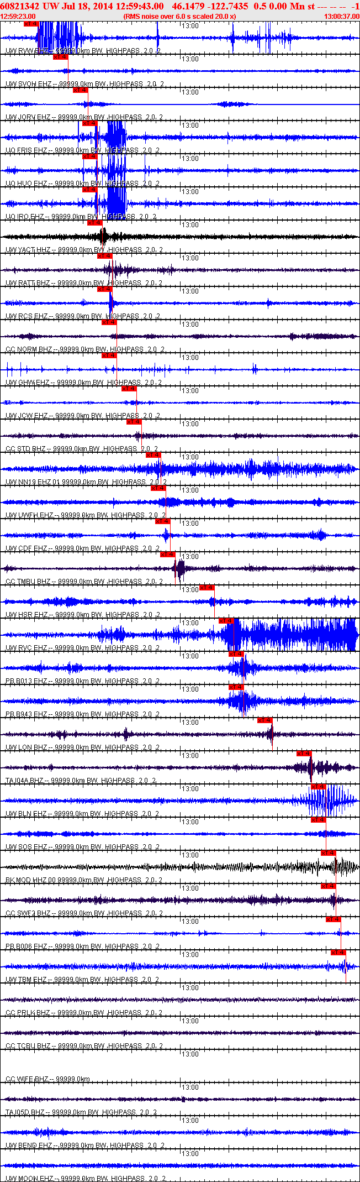Click the 'CC TCBU BHZ' station label

click(28, 1046)
